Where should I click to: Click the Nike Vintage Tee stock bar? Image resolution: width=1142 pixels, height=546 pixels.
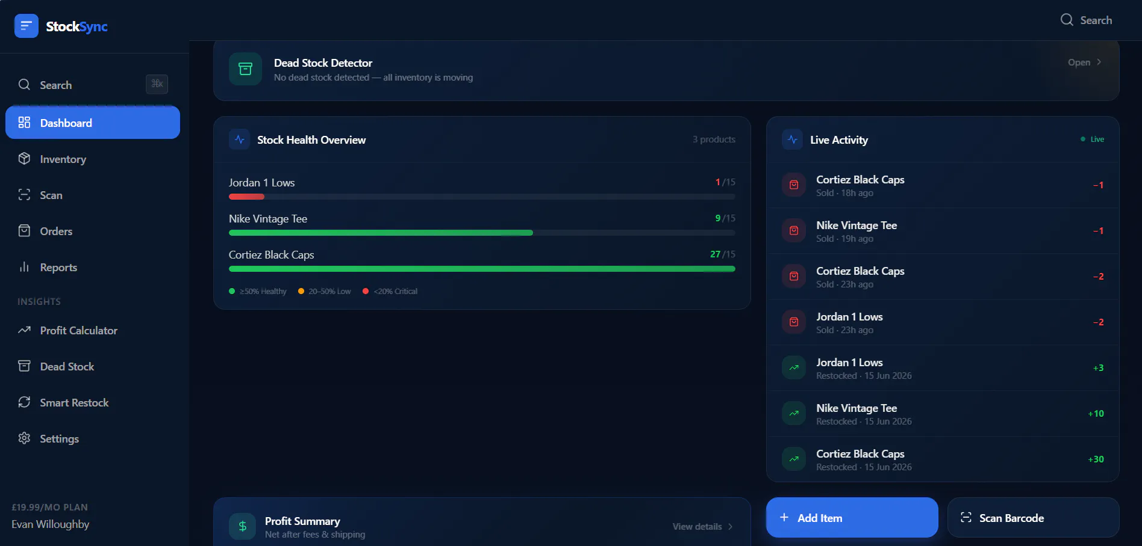point(482,233)
